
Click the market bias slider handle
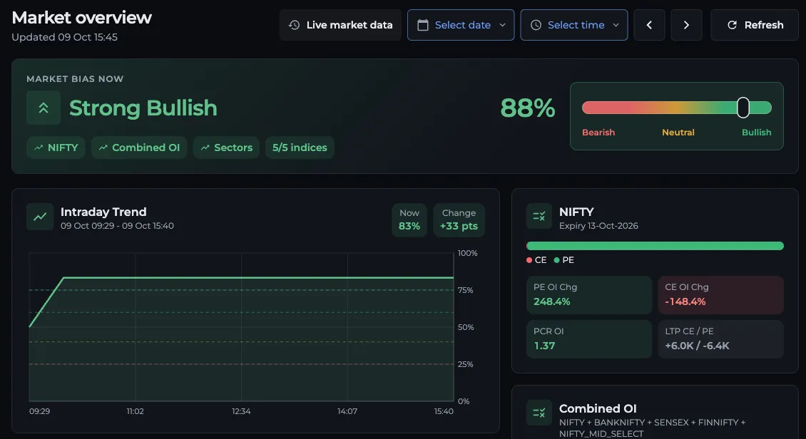click(x=743, y=108)
